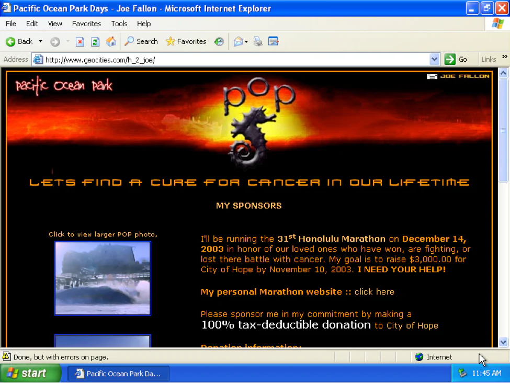Expand the Links bar chevron

[504, 57]
